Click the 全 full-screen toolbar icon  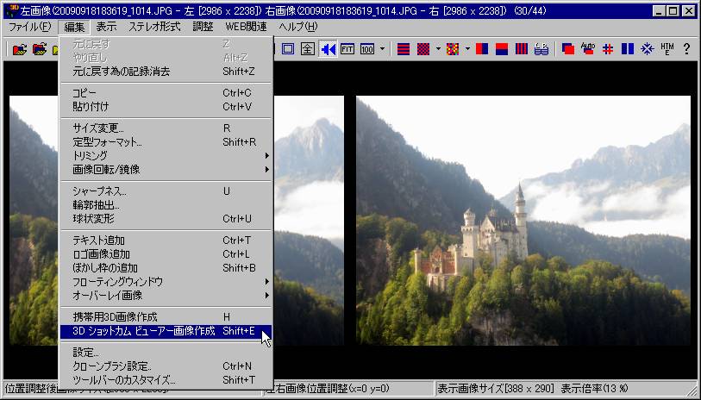308,49
